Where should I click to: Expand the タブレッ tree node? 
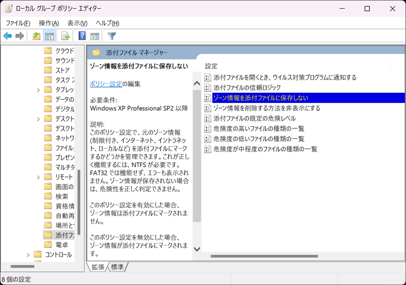coord(38,90)
